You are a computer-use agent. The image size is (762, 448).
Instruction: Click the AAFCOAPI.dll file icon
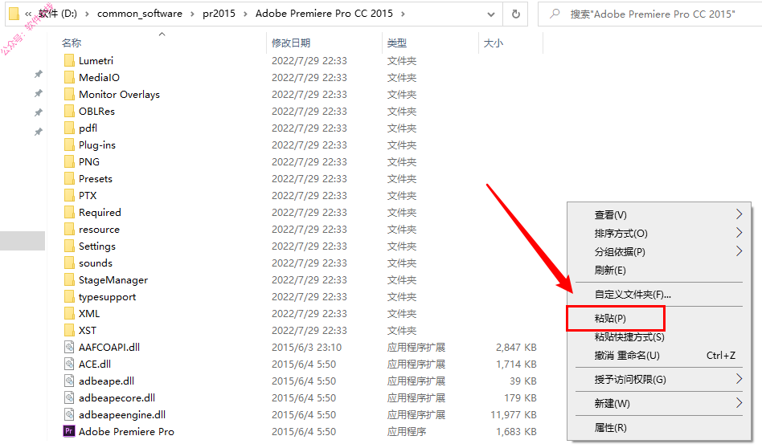pyautogui.click(x=69, y=347)
